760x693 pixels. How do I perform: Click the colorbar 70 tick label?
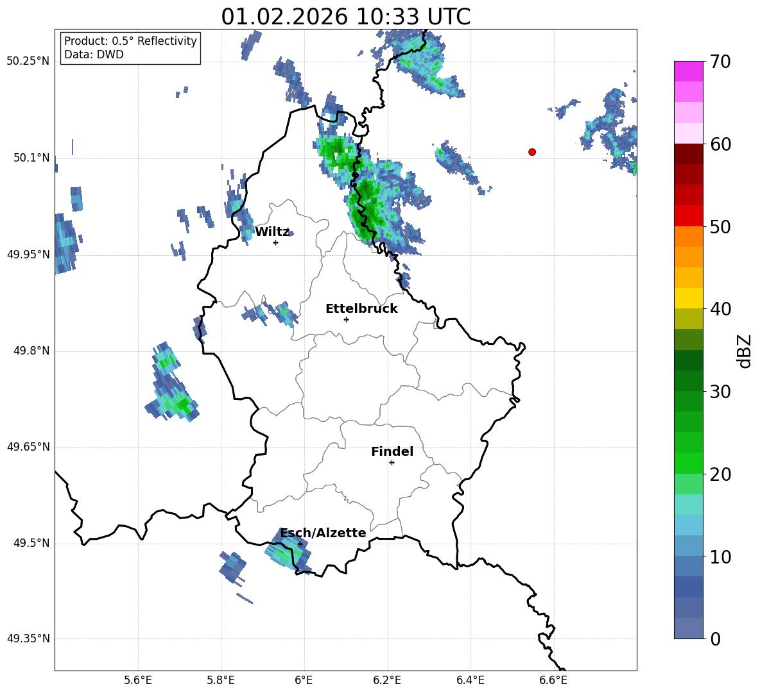coord(720,62)
